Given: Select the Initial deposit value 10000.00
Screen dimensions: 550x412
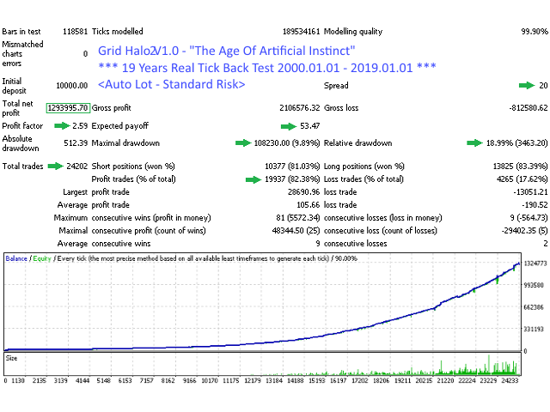Looking at the screenshot, I should pos(72,86).
